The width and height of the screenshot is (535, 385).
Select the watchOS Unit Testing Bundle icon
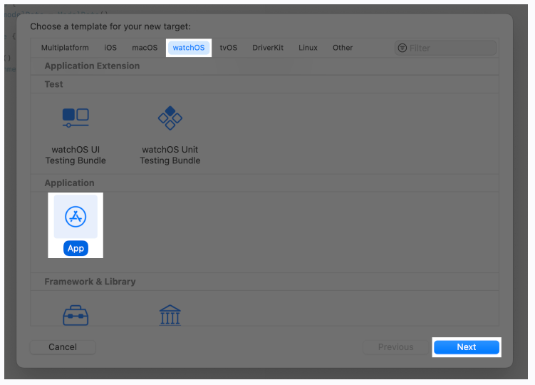(x=170, y=118)
